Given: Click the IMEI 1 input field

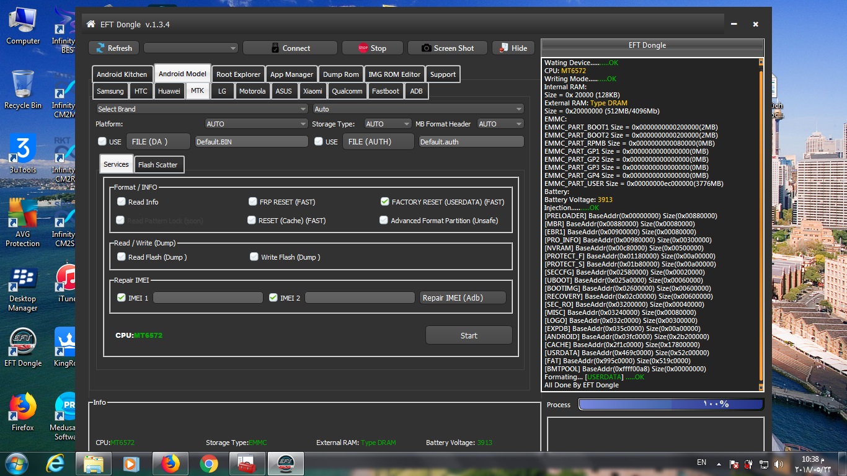Looking at the screenshot, I should tap(208, 297).
